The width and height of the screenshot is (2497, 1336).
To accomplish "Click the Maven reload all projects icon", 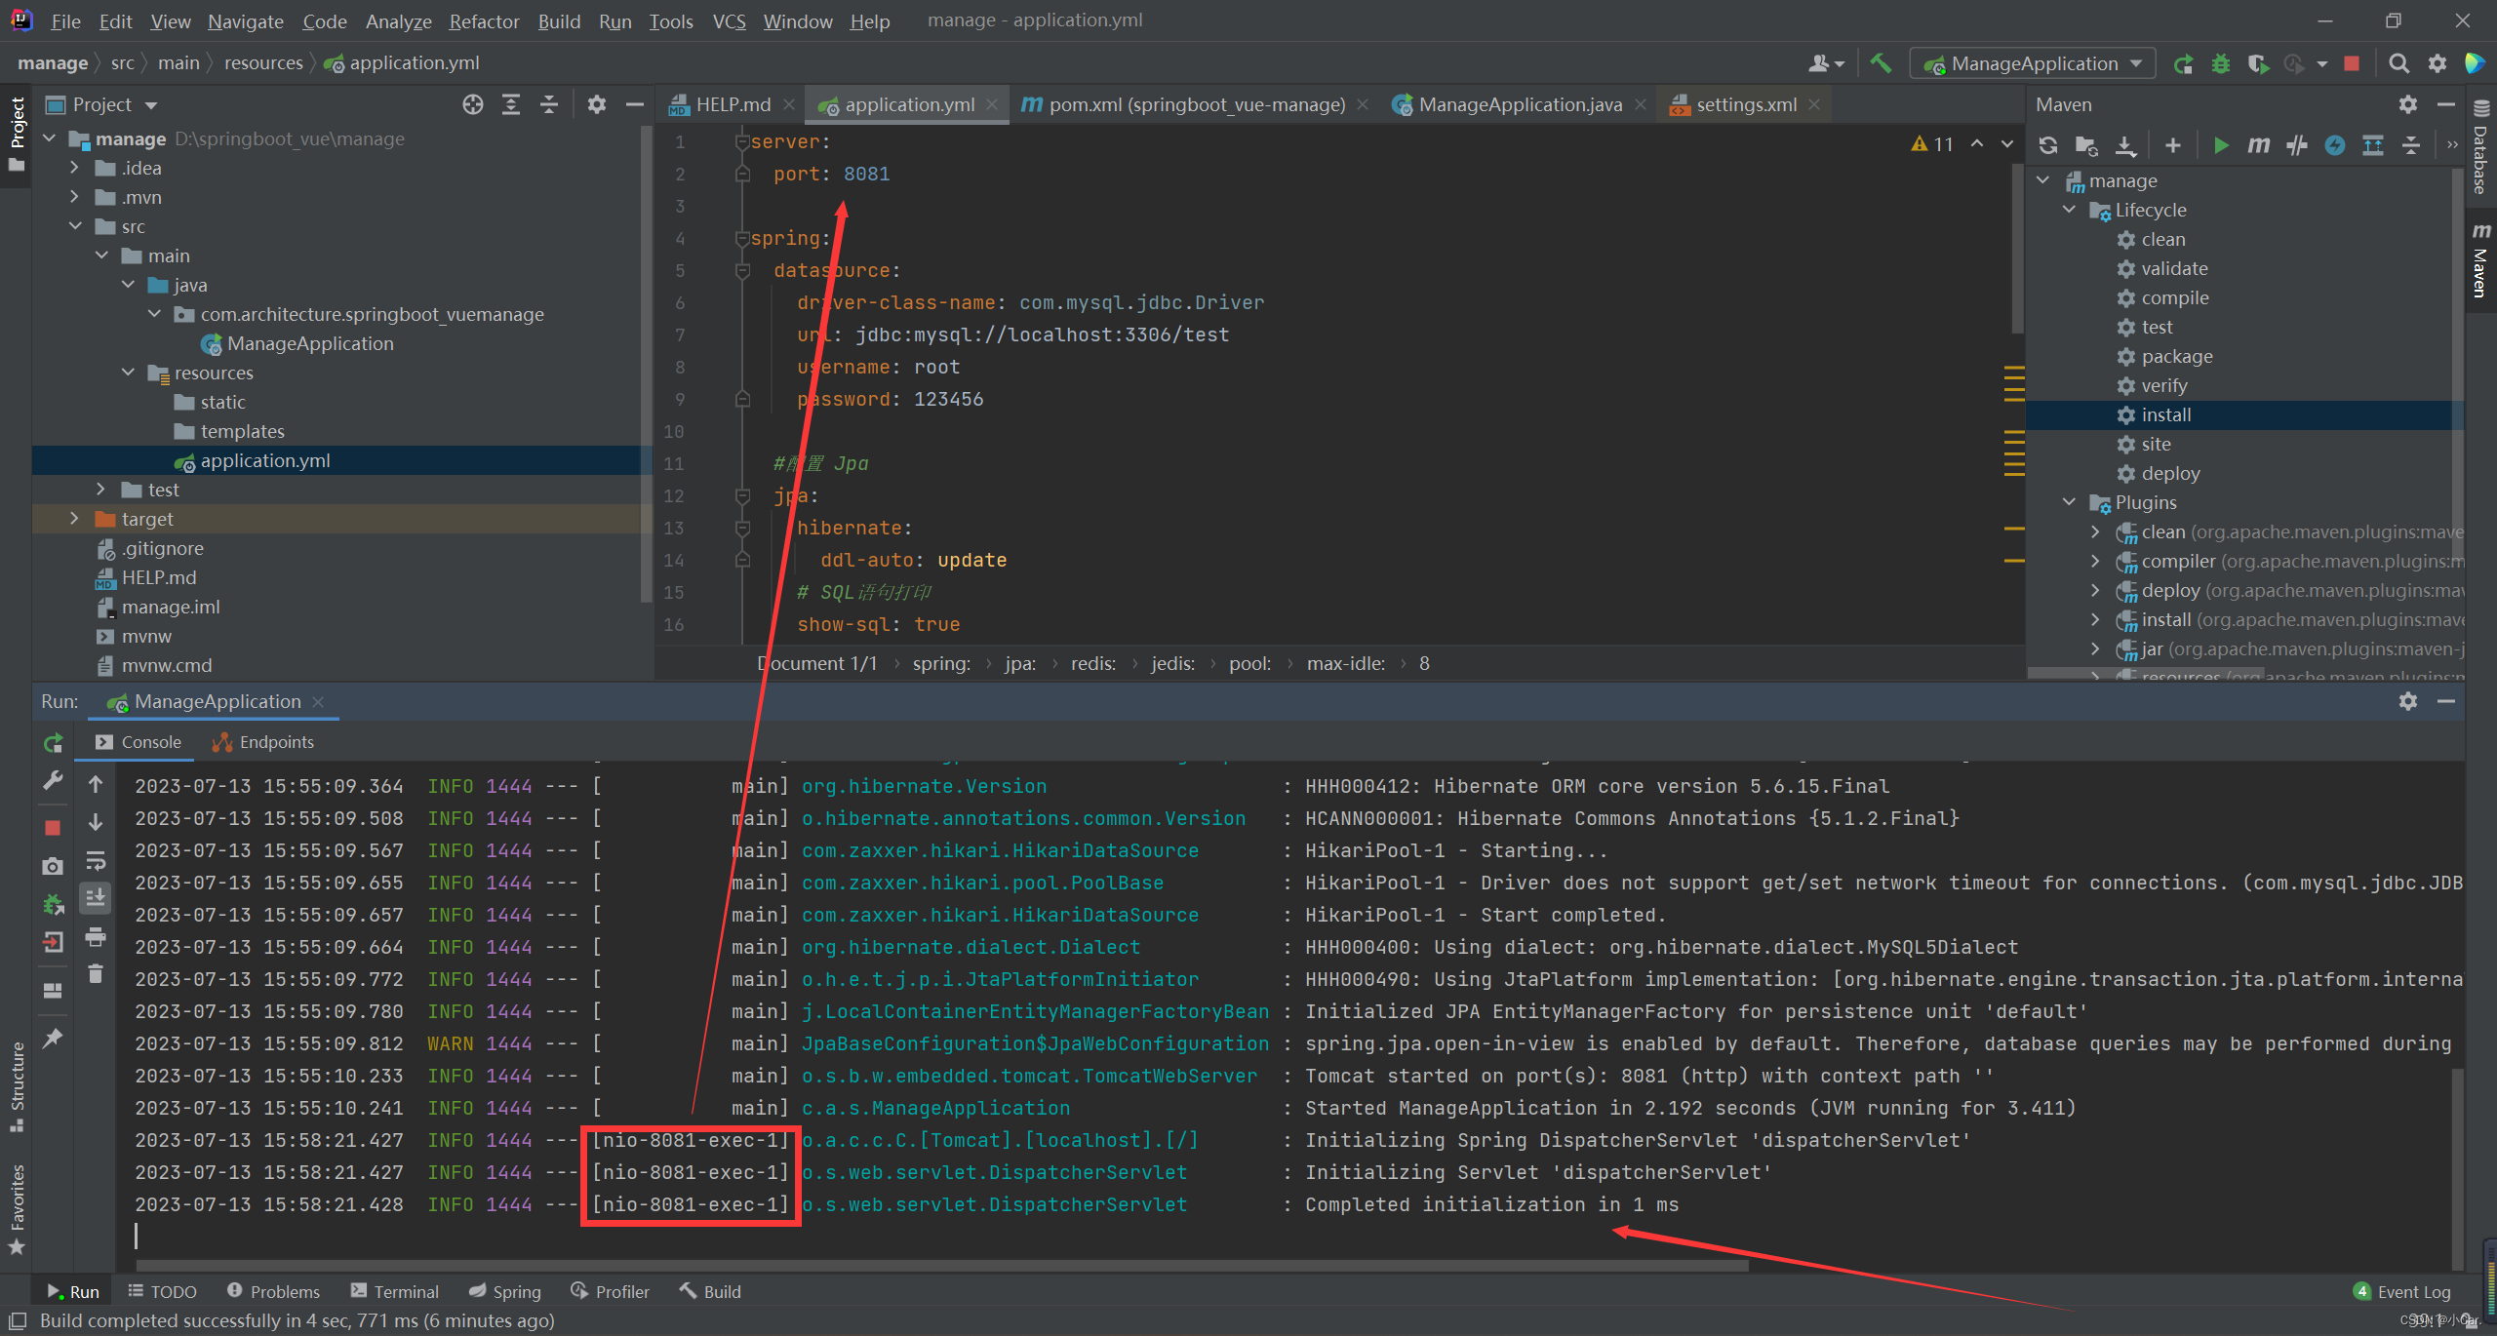I will coord(2047,145).
